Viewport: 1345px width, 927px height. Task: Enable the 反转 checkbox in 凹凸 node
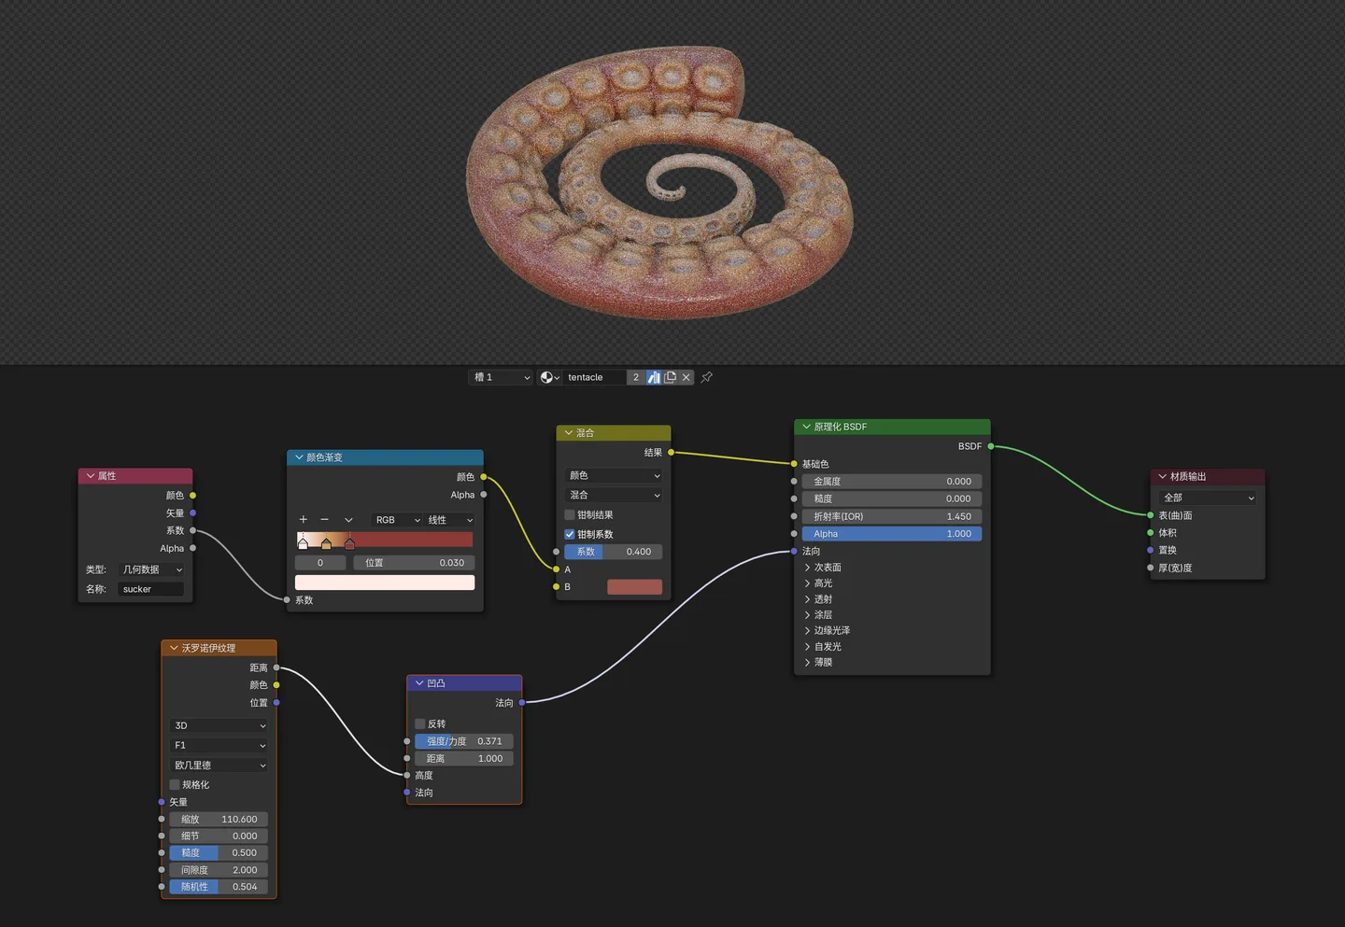[420, 723]
